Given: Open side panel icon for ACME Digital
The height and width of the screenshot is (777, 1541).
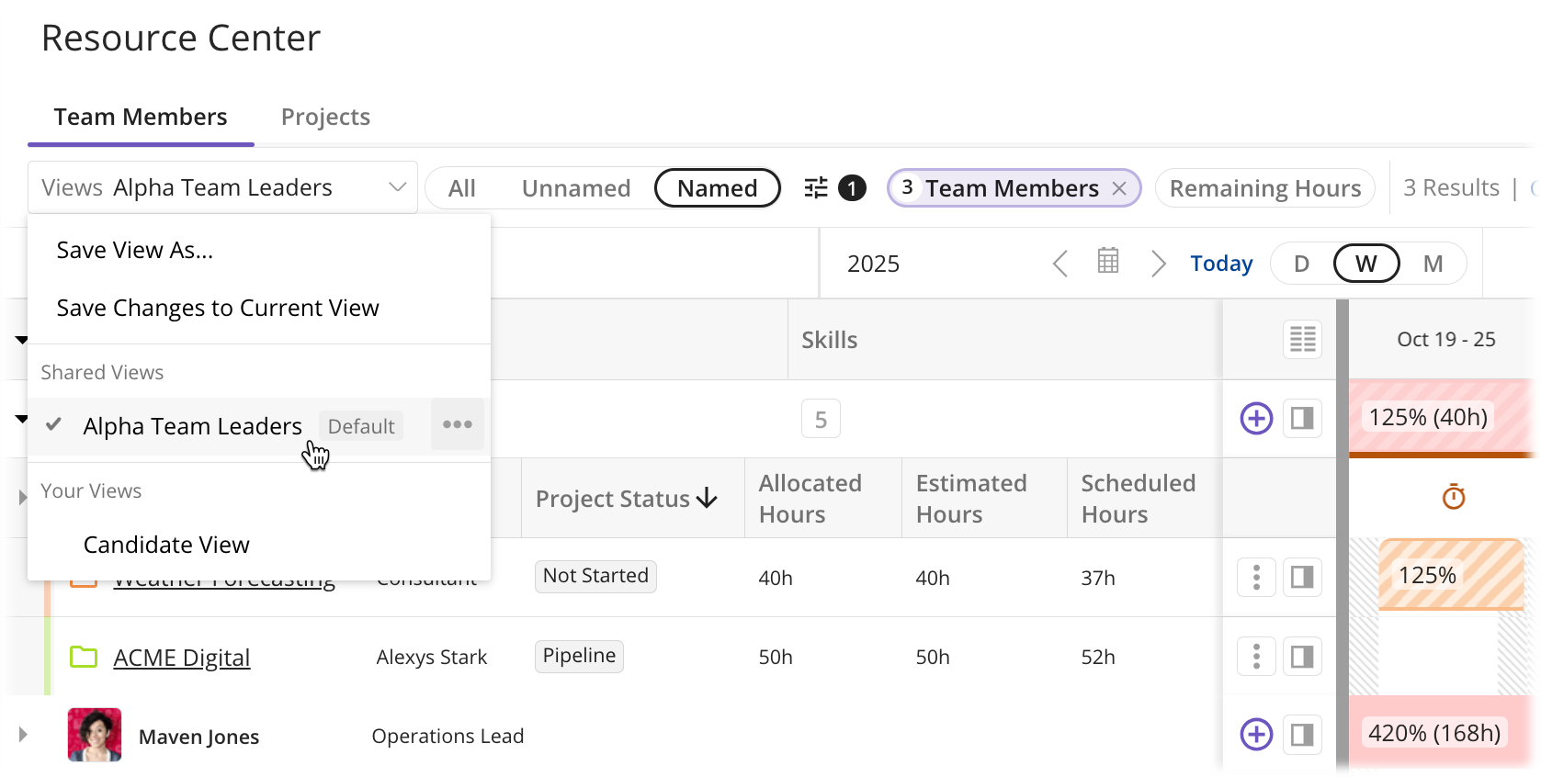Looking at the screenshot, I should [x=1302, y=657].
